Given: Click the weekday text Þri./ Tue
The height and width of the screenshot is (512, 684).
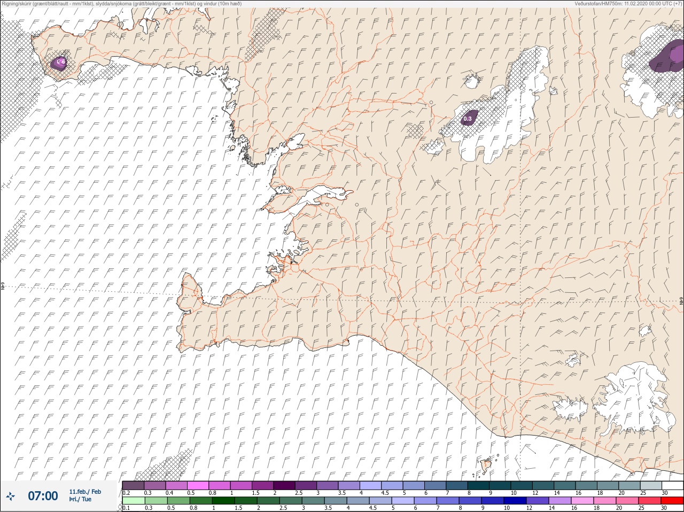Looking at the screenshot, I should (x=80, y=499).
